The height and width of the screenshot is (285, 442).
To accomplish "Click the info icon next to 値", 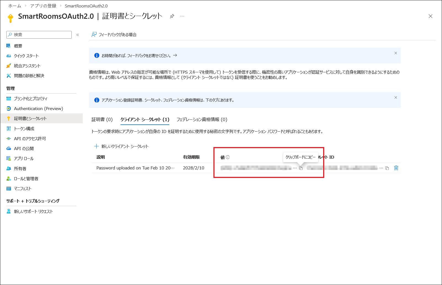I will 228,157.
